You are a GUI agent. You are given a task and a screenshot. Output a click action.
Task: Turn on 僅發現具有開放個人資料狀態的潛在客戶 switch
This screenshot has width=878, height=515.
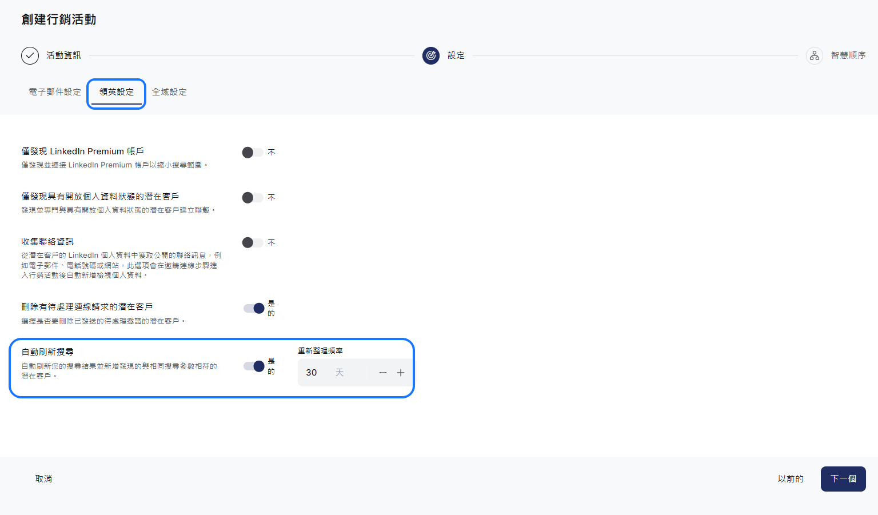coord(253,198)
